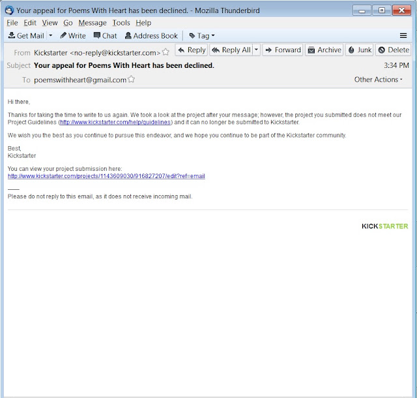
Task: Open the Other Actions dropdown
Action: click(378, 80)
